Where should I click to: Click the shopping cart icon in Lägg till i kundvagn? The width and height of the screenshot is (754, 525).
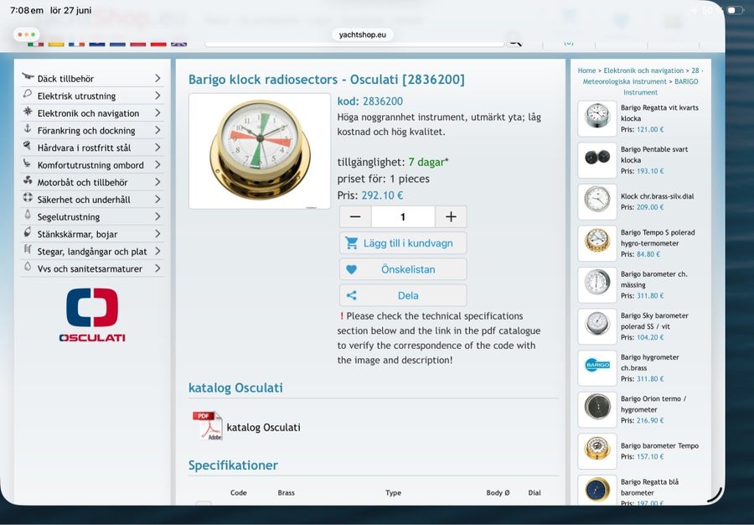(x=352, y=243)
